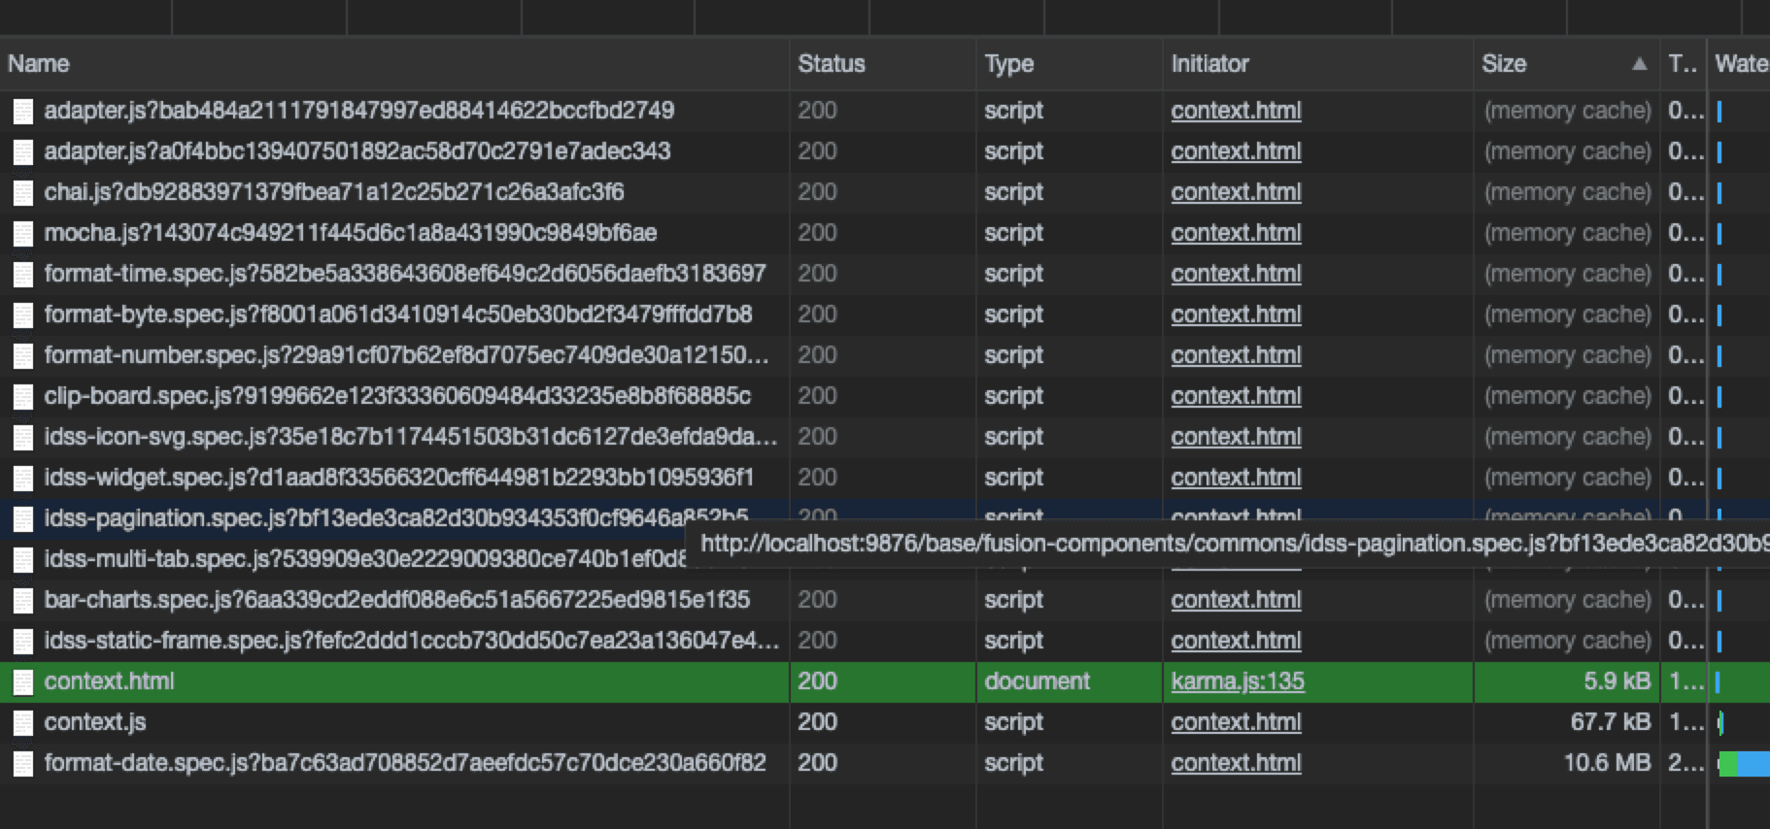Image resolution: width=1770 pixels, height=829 pixels.
Task: Open the karma.js:135 initiator link
Action: point(1238,681)
